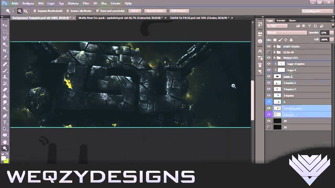335x188 pixels.
Task: Select the History Brush tool
Action: 5,83
